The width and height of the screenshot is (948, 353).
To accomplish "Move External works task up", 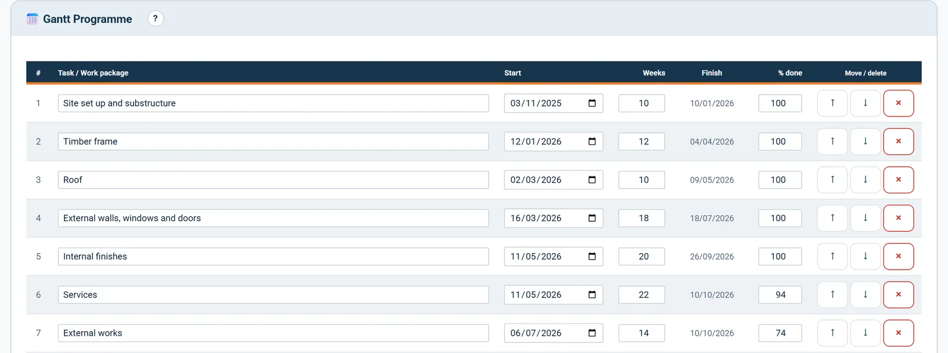I will pos(832,333).
